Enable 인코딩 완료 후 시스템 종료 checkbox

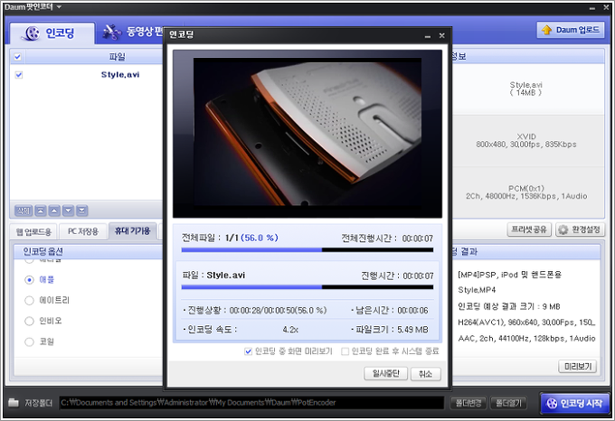pos(345,351)
